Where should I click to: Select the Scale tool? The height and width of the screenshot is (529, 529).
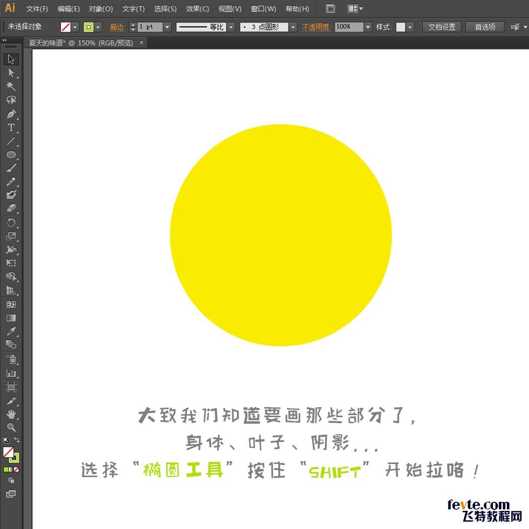click(11, 236)
